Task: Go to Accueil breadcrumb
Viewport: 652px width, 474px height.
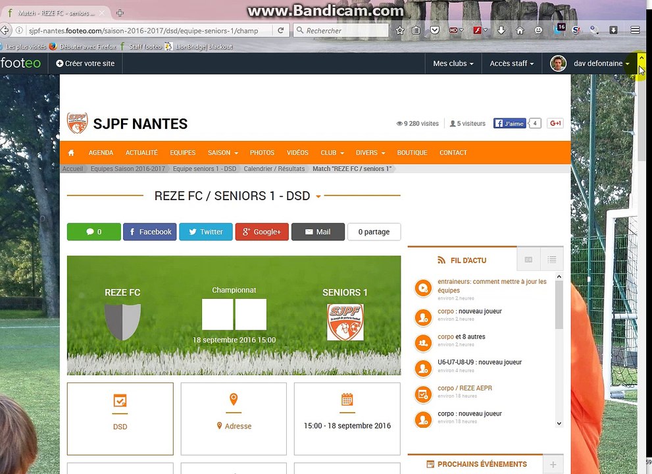Action: point(72,169)
